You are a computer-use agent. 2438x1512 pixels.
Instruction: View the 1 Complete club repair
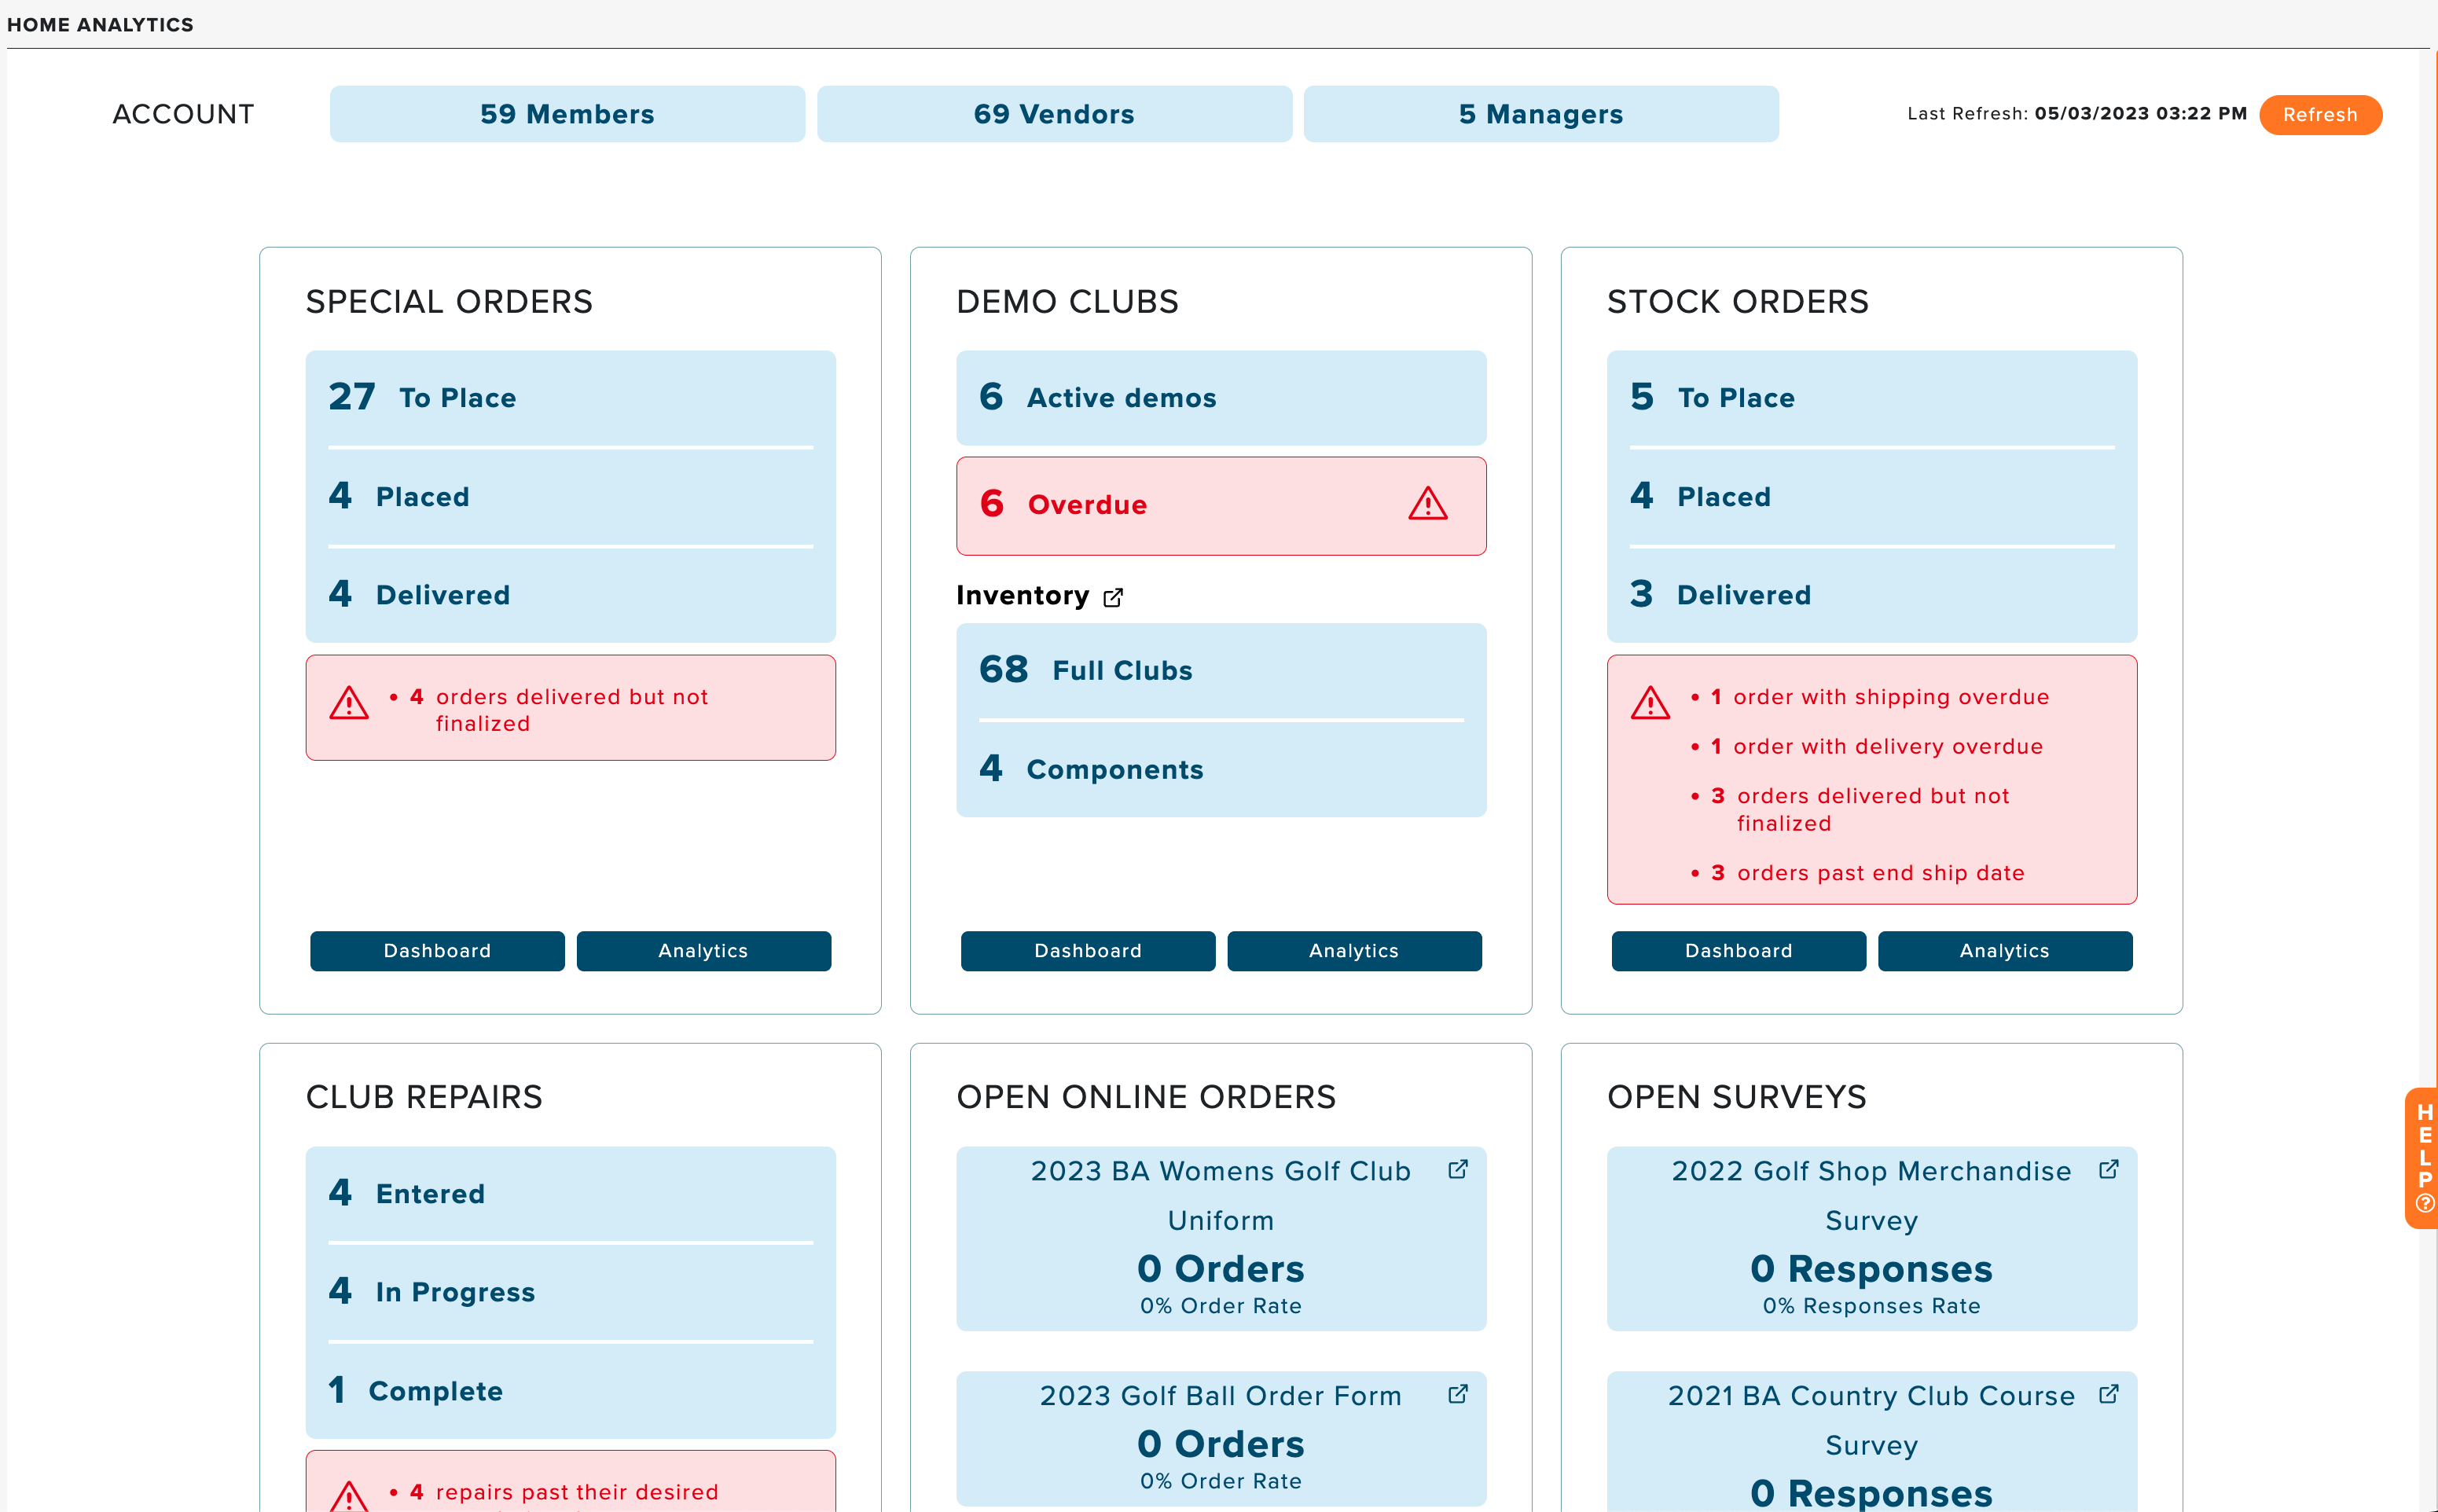[570, 1391]
